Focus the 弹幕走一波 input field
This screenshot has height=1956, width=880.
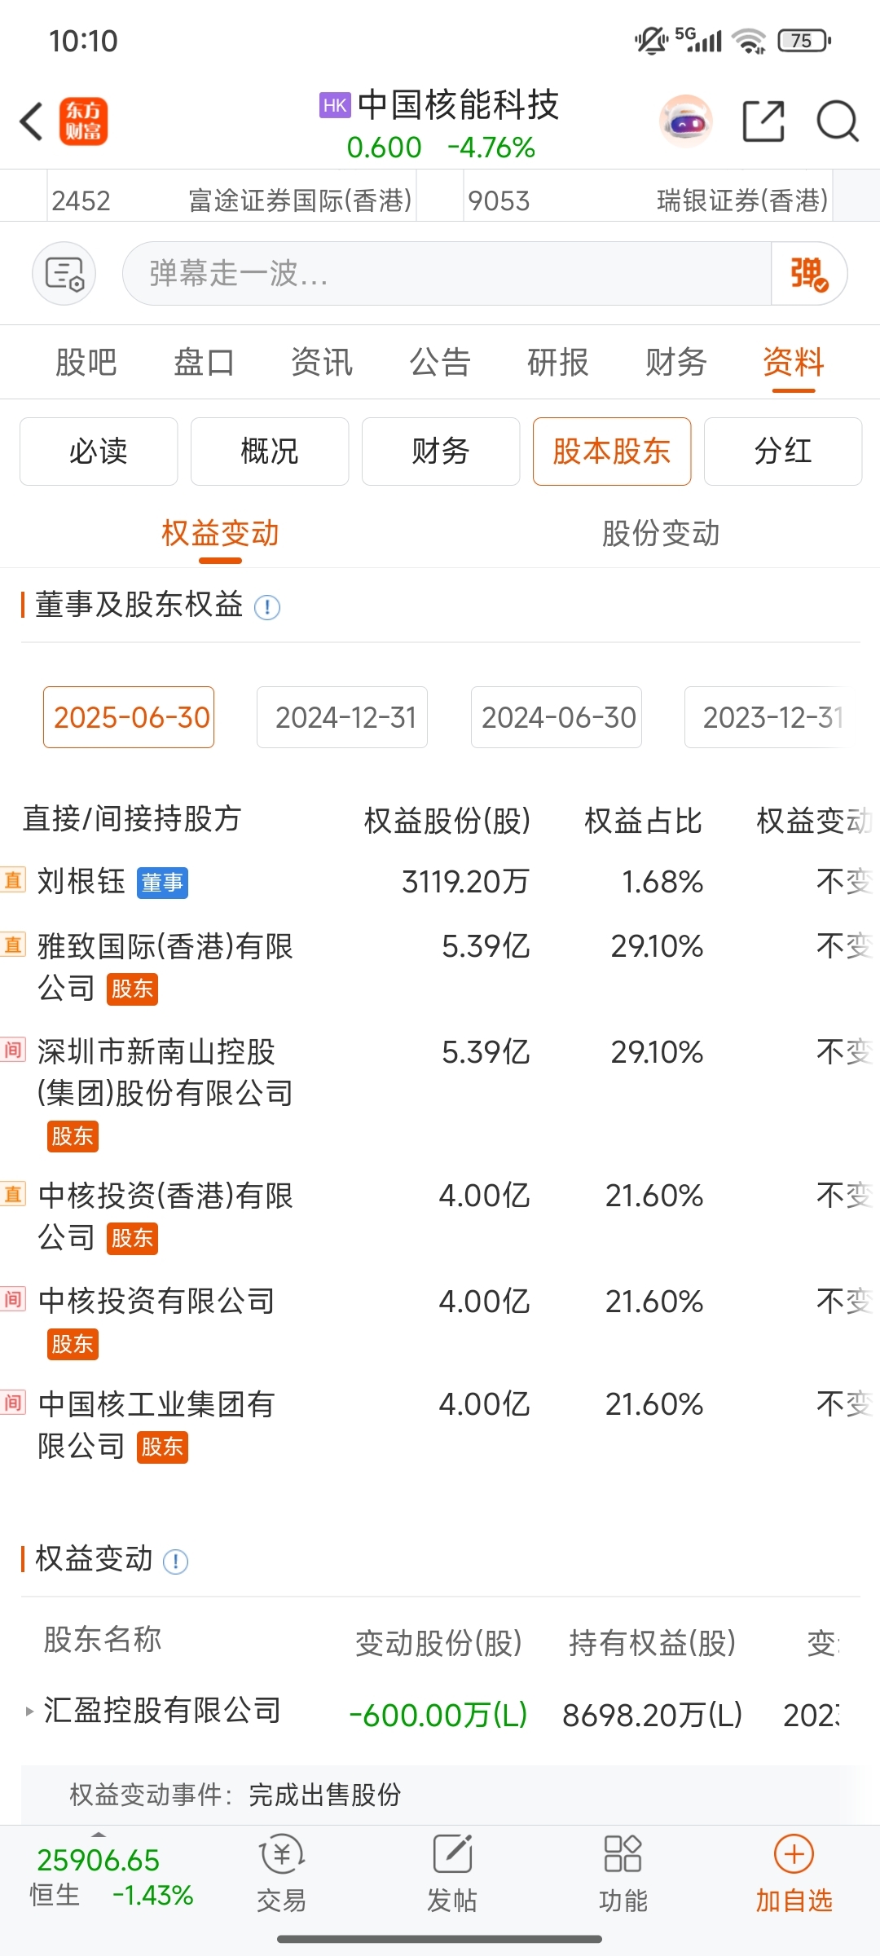click(x=447, y=274)
